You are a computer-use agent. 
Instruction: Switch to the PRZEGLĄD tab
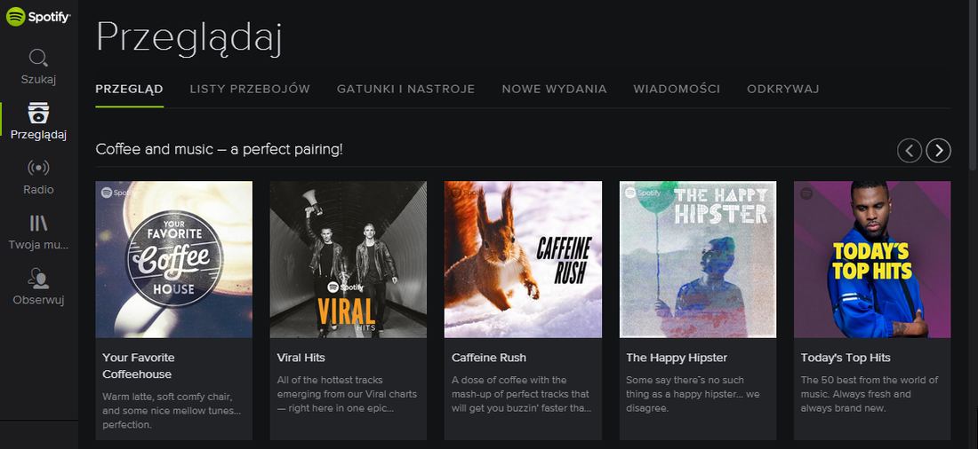[x=129, y=89]
